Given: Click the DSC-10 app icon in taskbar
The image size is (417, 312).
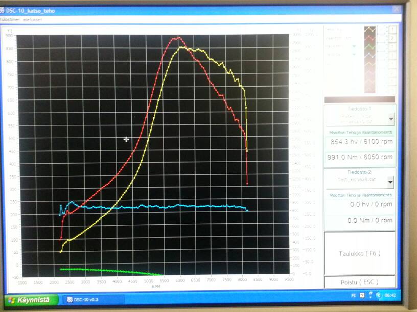Looking at the screenshot, I should 71,300.
